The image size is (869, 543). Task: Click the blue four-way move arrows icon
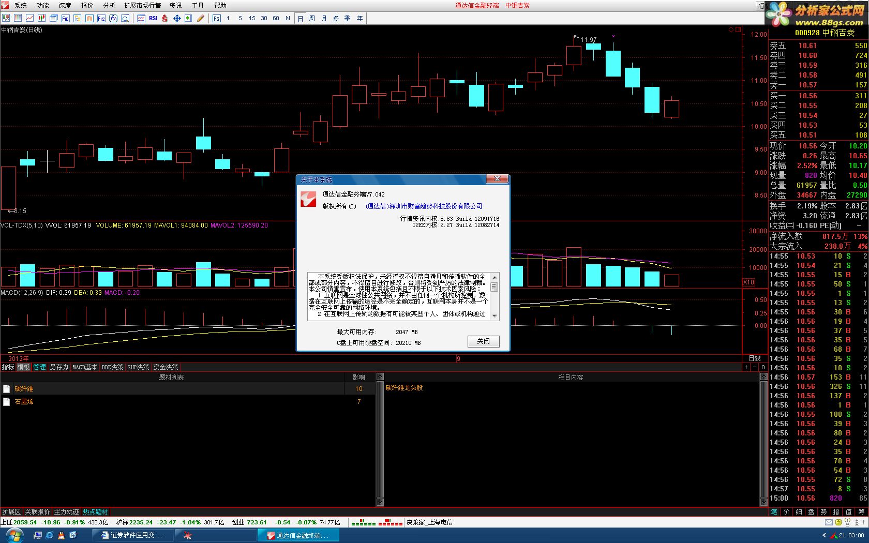coord(176,18)
